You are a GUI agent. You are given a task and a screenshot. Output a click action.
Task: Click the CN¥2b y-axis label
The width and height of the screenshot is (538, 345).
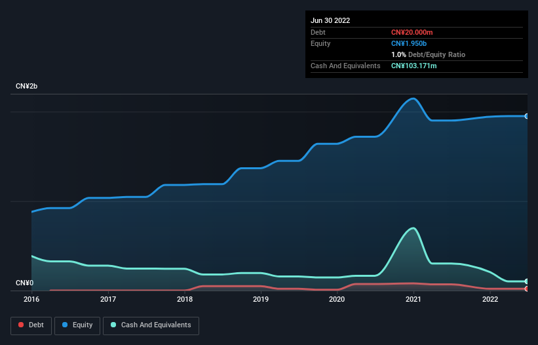(26, 86)
